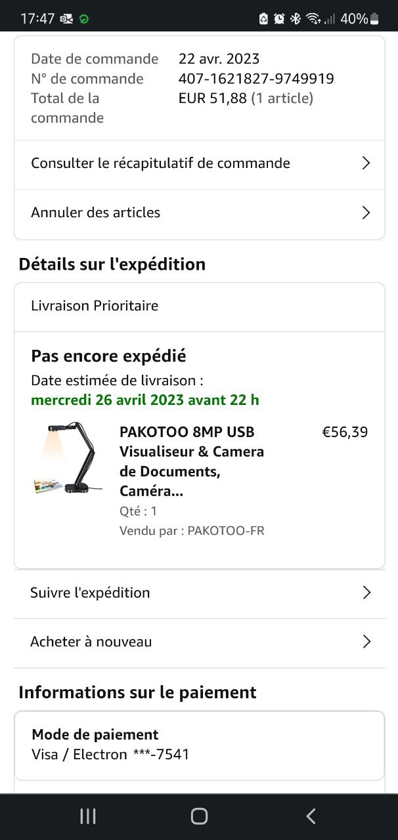The width and height of the screenshot is (398, 840).
Task: Open the recent apps icon
Action: (x=87, y=816)
